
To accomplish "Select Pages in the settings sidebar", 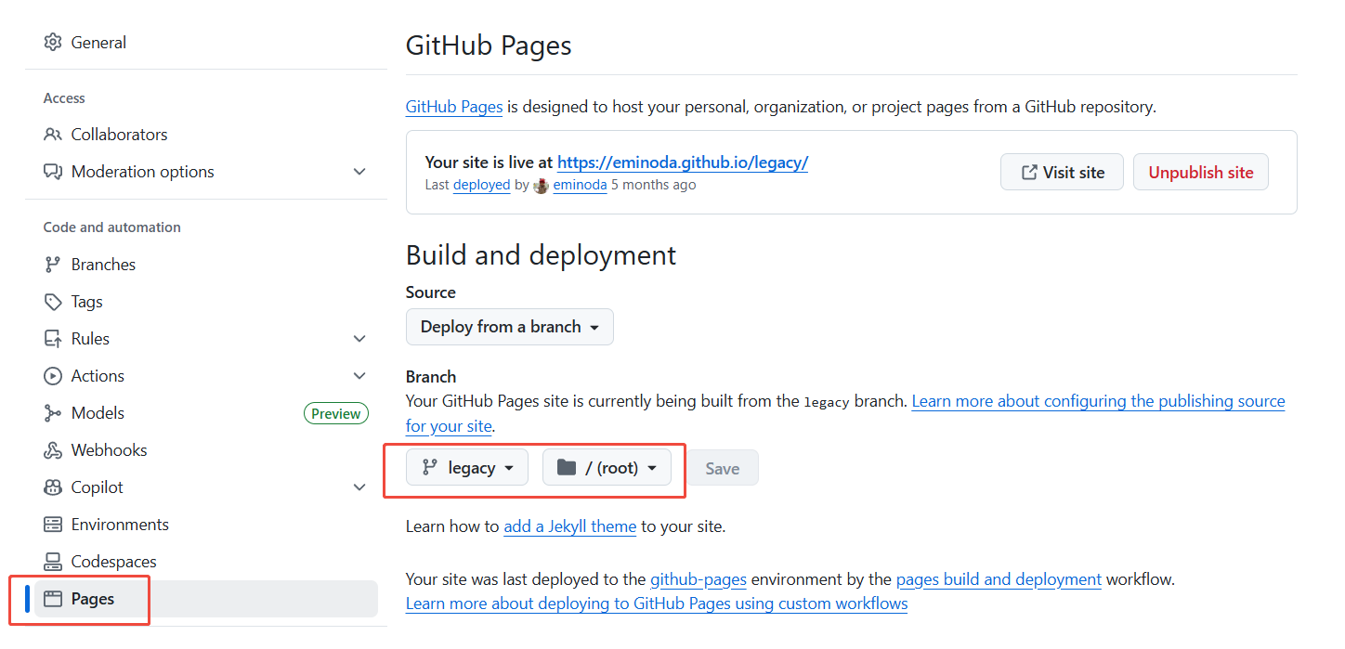I will coord(93,599).
